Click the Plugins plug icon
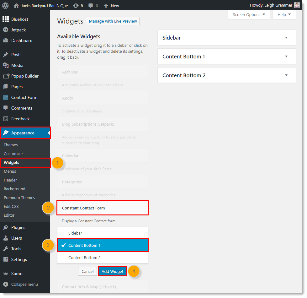 point(6,227)
